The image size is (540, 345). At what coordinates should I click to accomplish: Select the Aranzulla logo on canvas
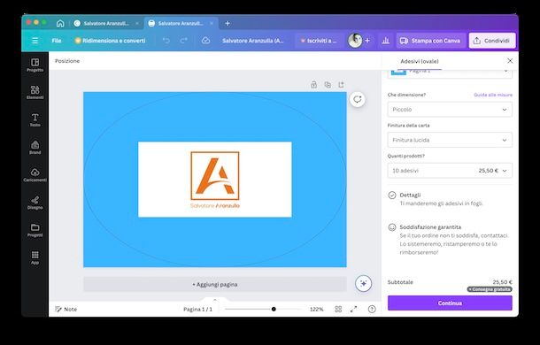point(215,180)
